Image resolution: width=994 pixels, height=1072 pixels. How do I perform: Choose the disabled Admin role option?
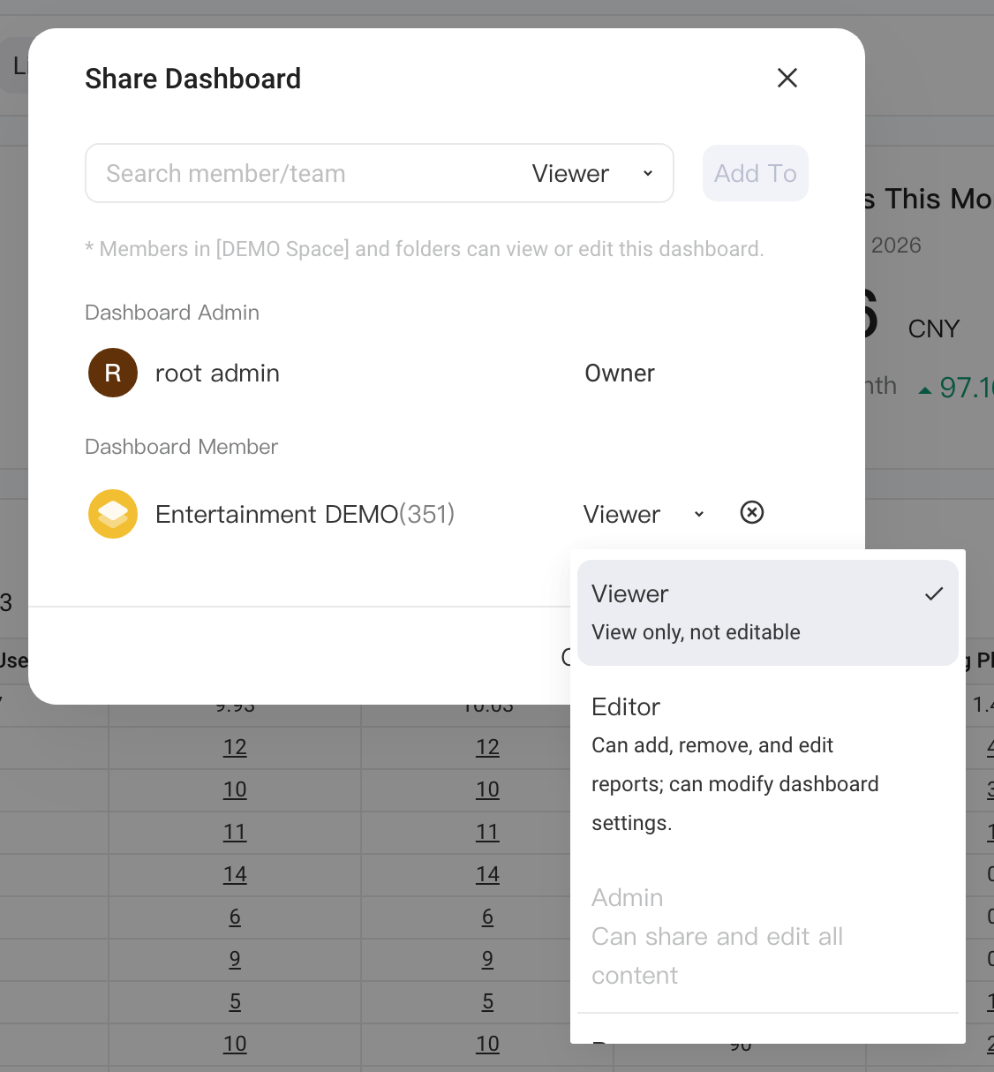(x=768, y=936)
